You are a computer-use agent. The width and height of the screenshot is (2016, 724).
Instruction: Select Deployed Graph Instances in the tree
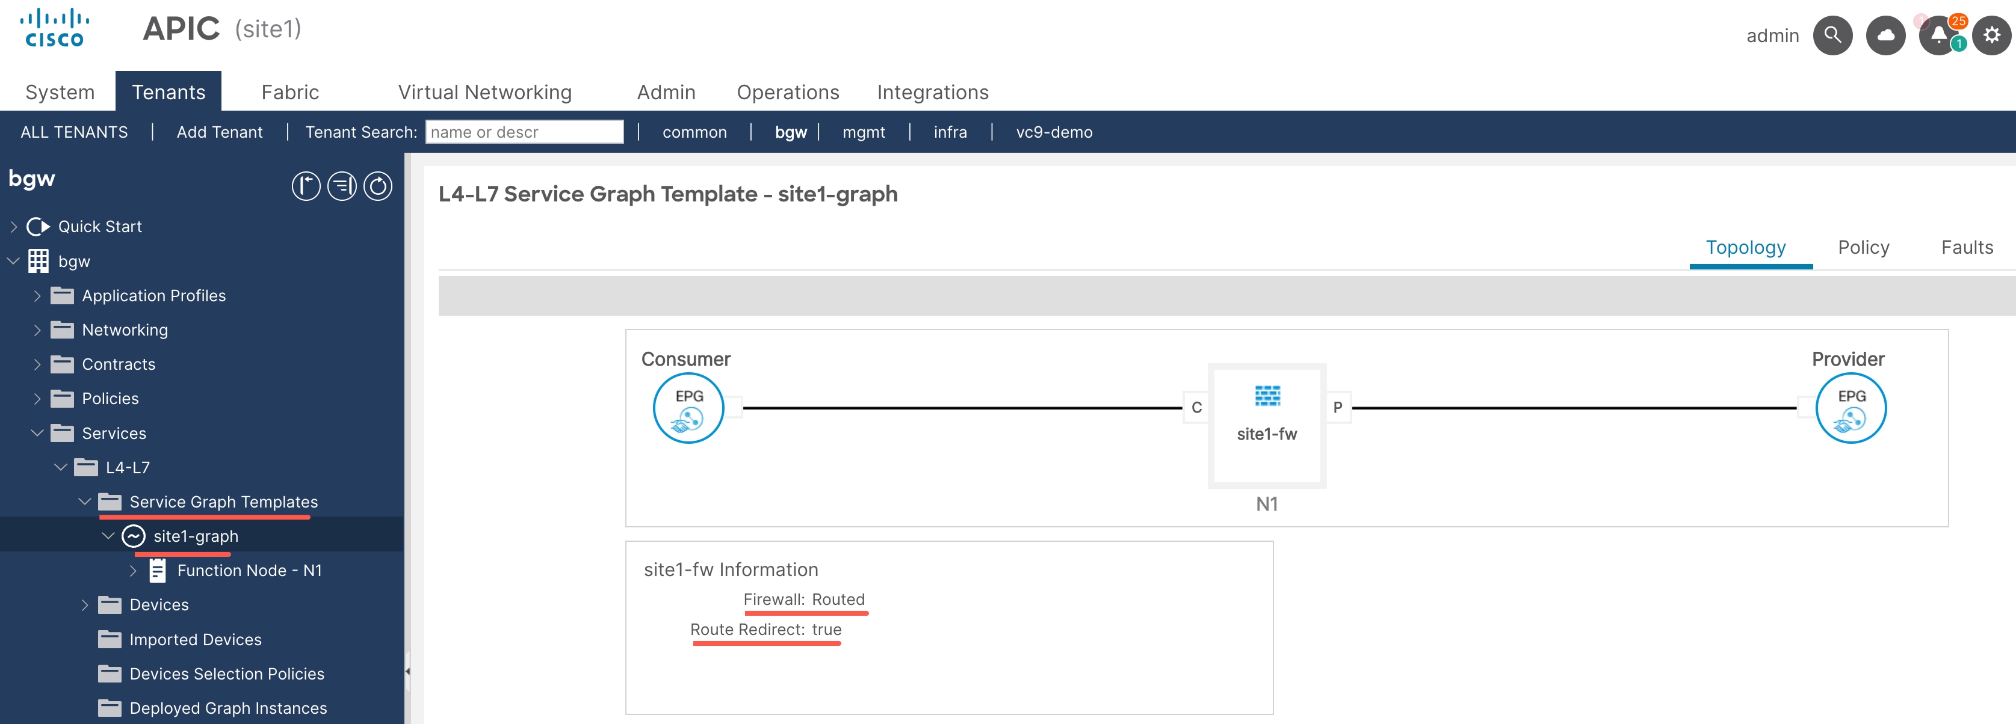coord(229,708)
